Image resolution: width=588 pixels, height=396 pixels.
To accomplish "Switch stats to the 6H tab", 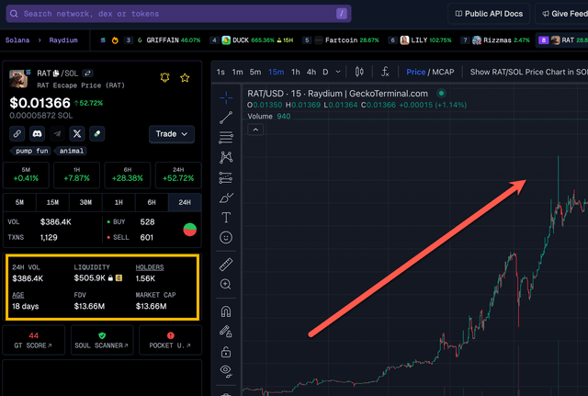I will click(x=152, y=202).
